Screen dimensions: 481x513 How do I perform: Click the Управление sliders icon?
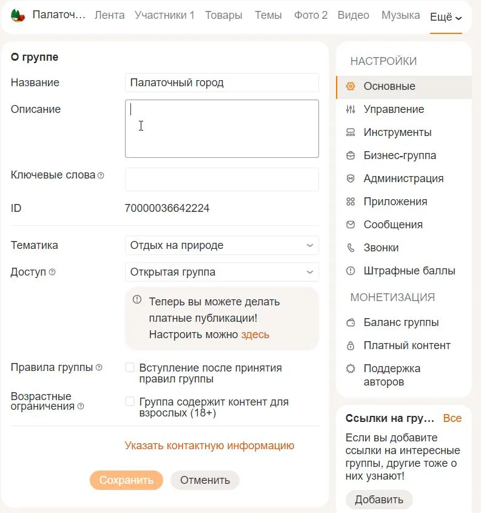pyautogui.click(x=350, y=109)
